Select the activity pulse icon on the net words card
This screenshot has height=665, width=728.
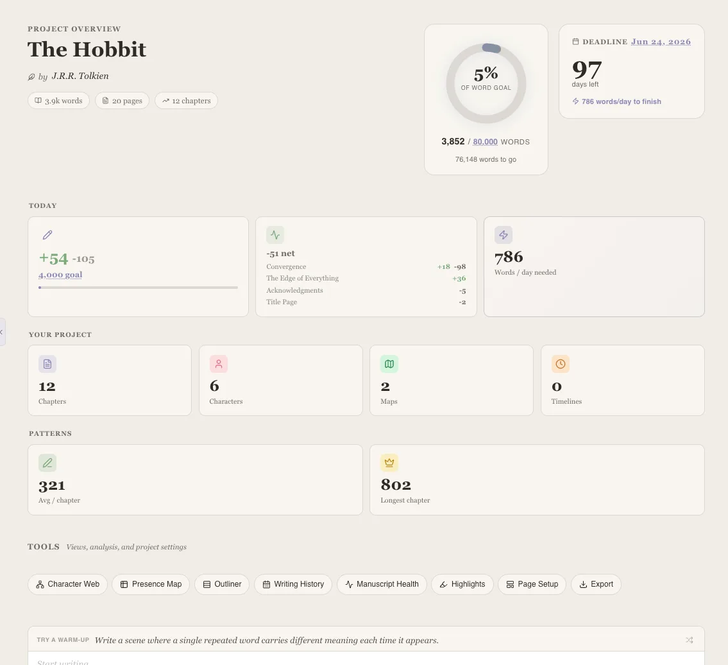[275, 235]
